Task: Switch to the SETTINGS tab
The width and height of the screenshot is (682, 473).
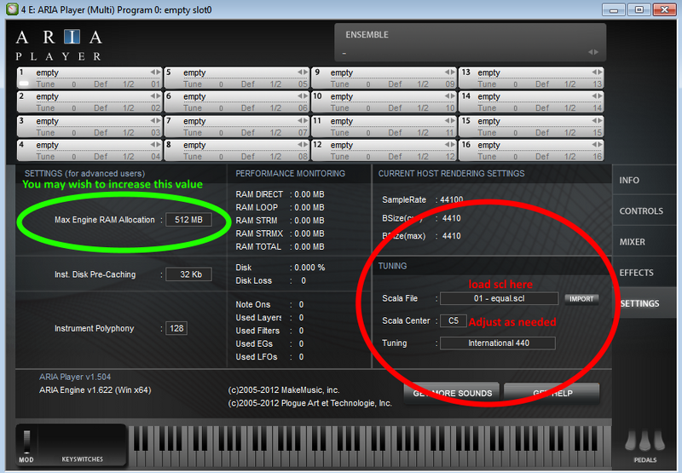Action: point(644,303)
